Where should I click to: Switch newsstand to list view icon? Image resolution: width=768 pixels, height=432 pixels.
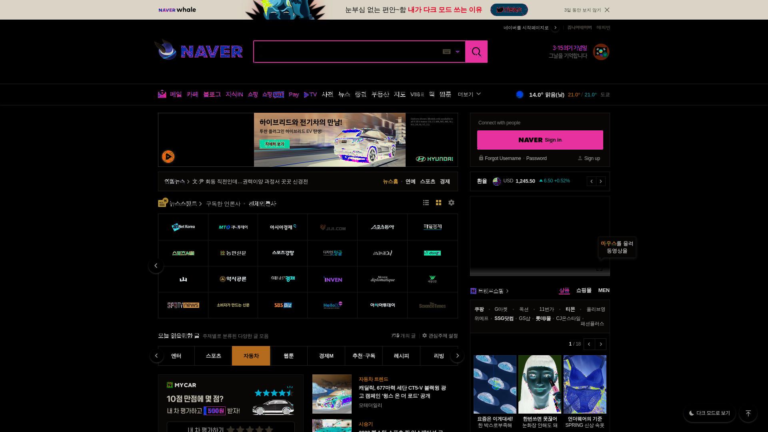point(426,203)
